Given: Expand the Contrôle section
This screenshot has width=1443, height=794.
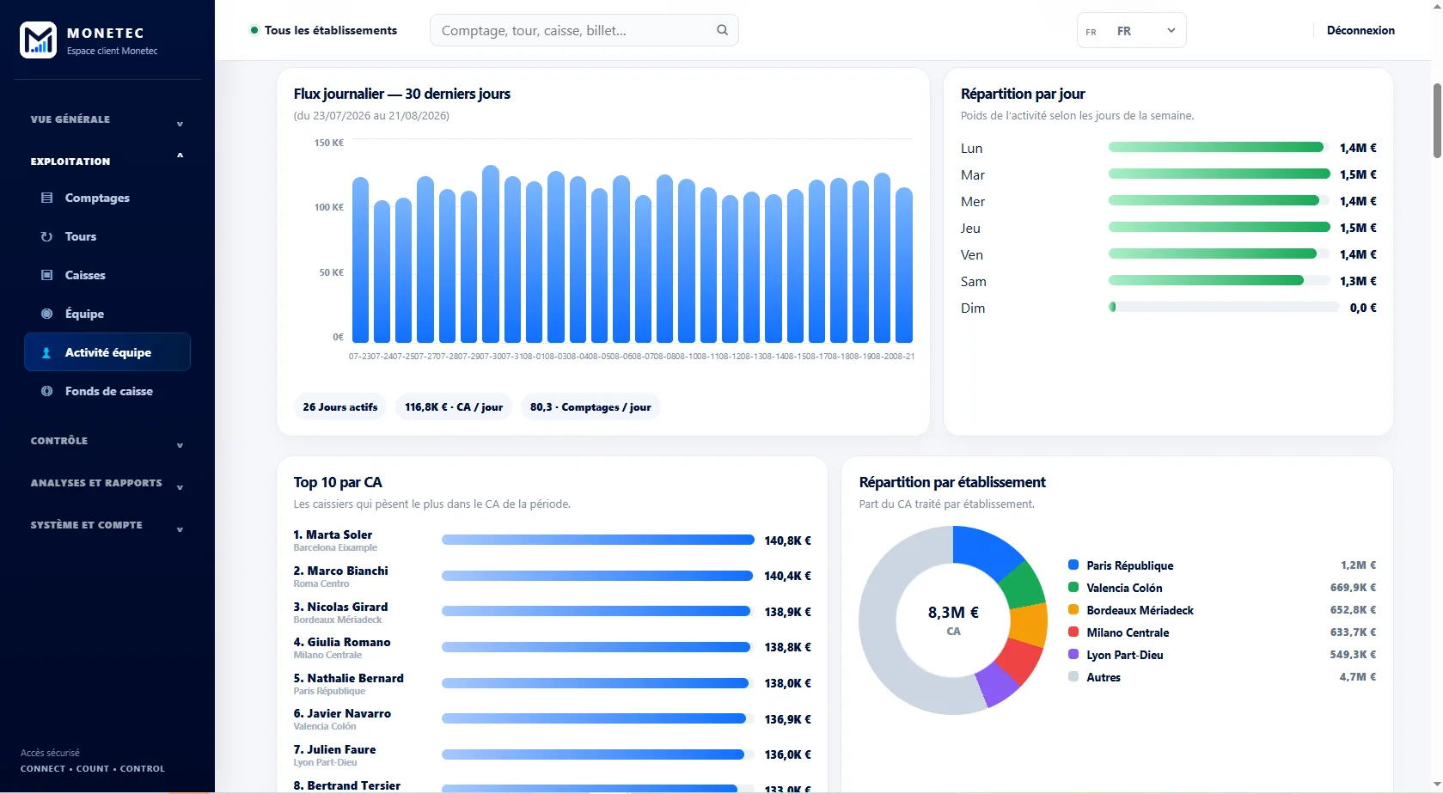Looking at the screenshot, I should [107, 441].
